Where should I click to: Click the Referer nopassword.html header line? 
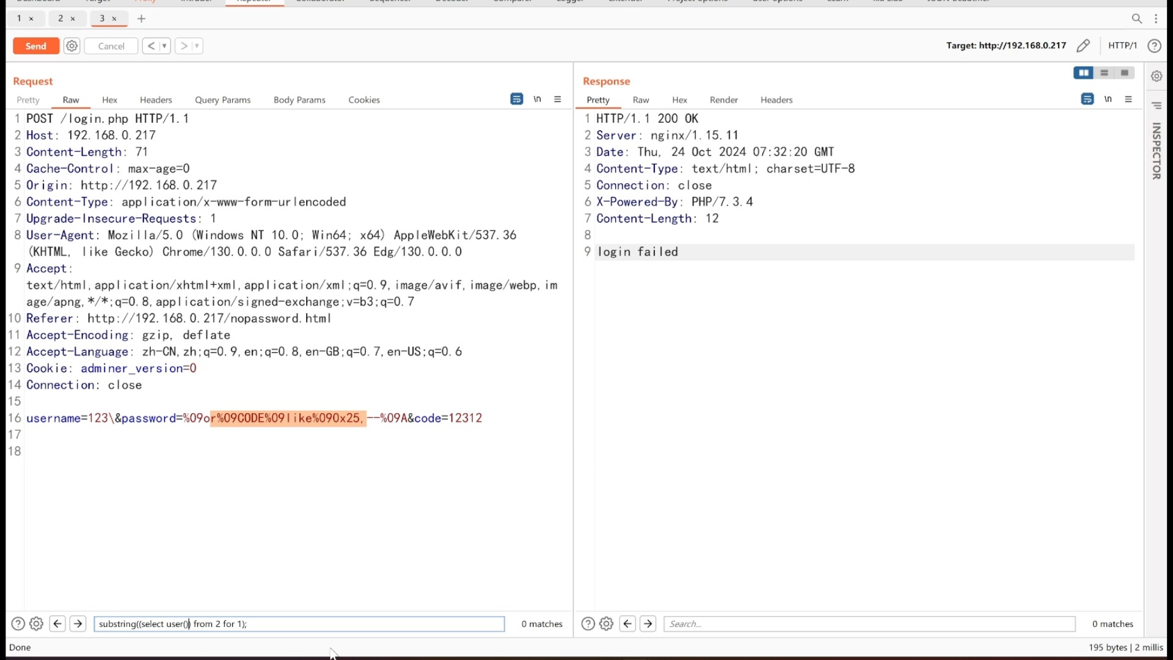tap(178, 318)
